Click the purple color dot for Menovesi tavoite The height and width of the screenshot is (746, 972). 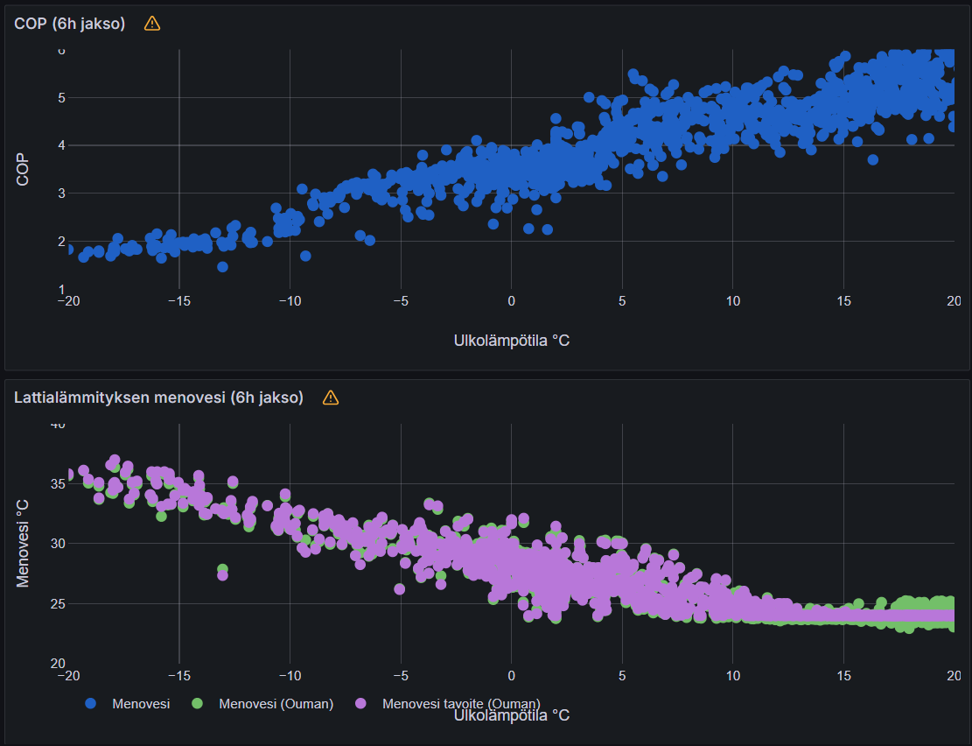click(361, 704)
